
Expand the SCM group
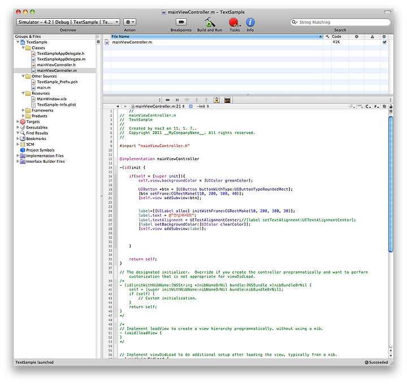(18, 144)
